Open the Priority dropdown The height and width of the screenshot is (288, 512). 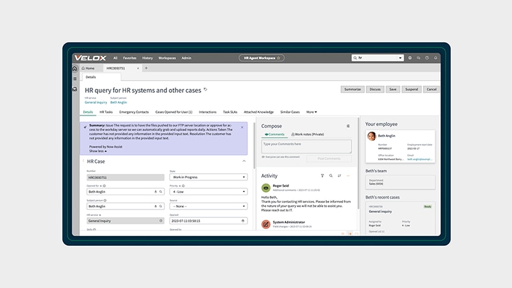[209, 192]
